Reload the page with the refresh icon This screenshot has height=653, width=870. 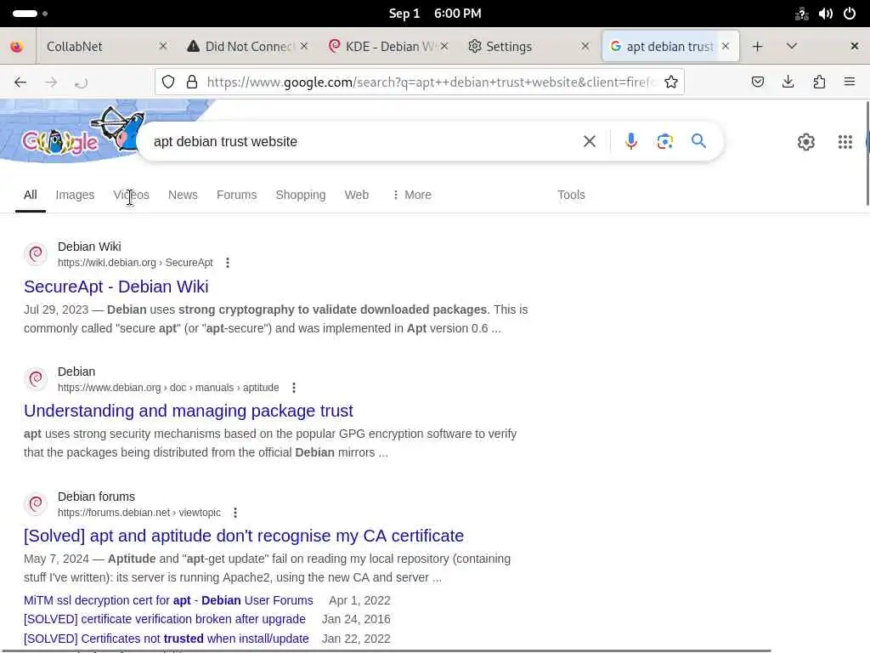tap(81, 82)
